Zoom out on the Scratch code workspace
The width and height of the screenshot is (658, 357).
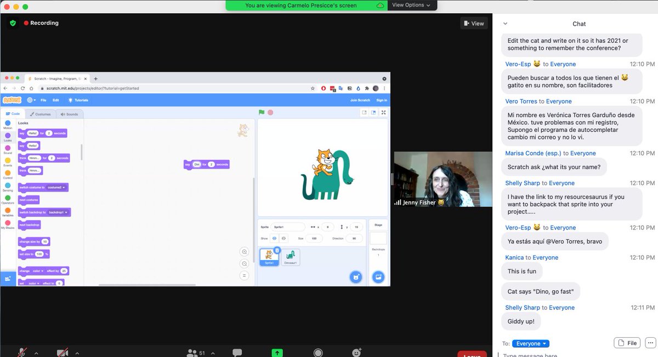(245, 264)
